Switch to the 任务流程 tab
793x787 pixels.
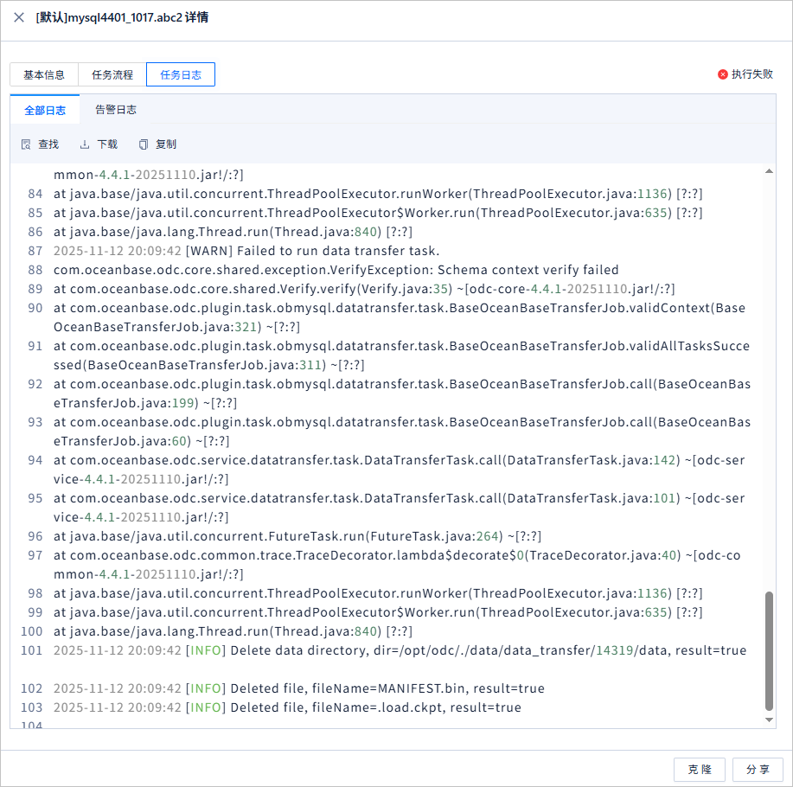[112, 75]
